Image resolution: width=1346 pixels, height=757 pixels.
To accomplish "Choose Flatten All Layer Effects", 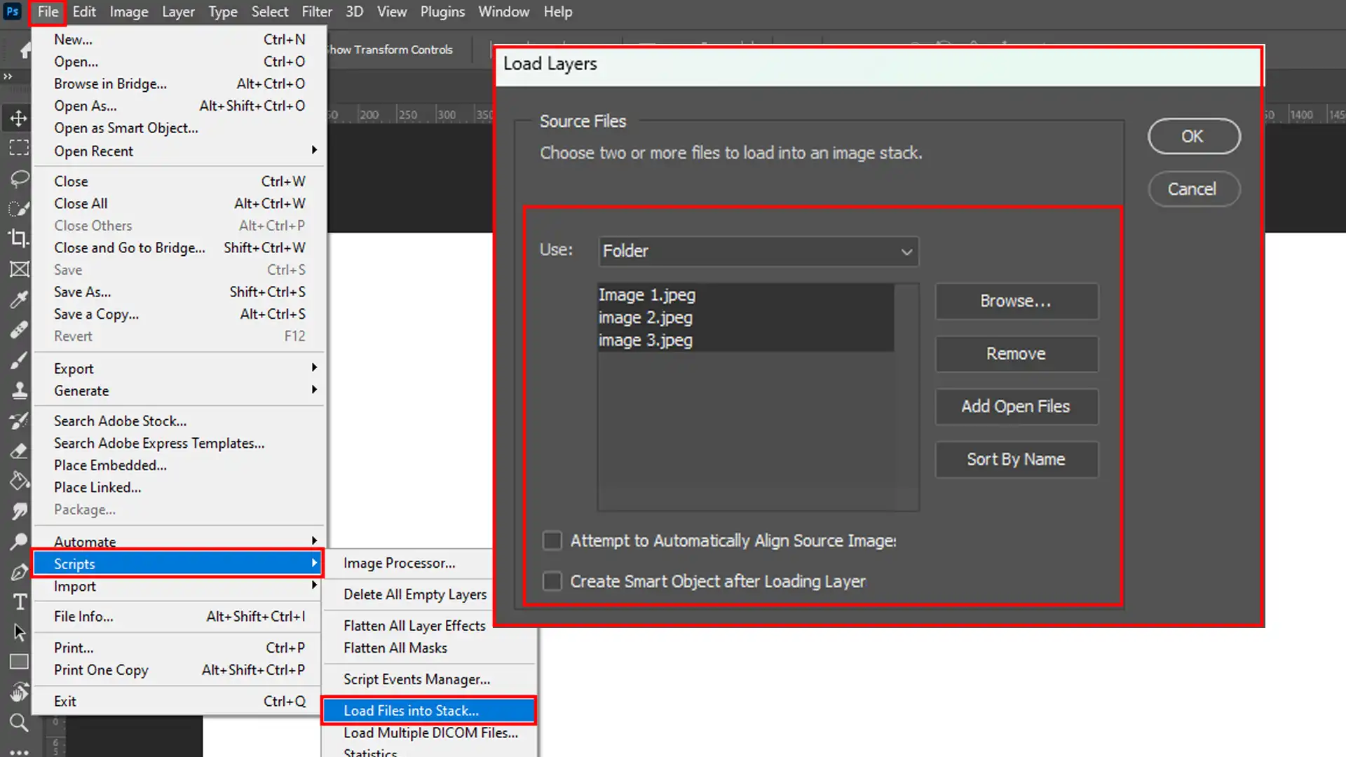I will click(415, 625).
